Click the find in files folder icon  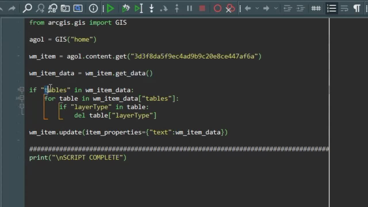point(65,9)
